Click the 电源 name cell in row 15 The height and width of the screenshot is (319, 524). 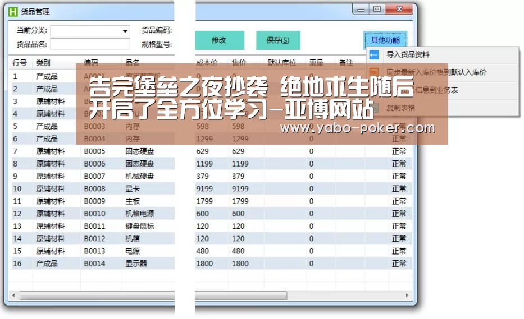tap(133, 251)
